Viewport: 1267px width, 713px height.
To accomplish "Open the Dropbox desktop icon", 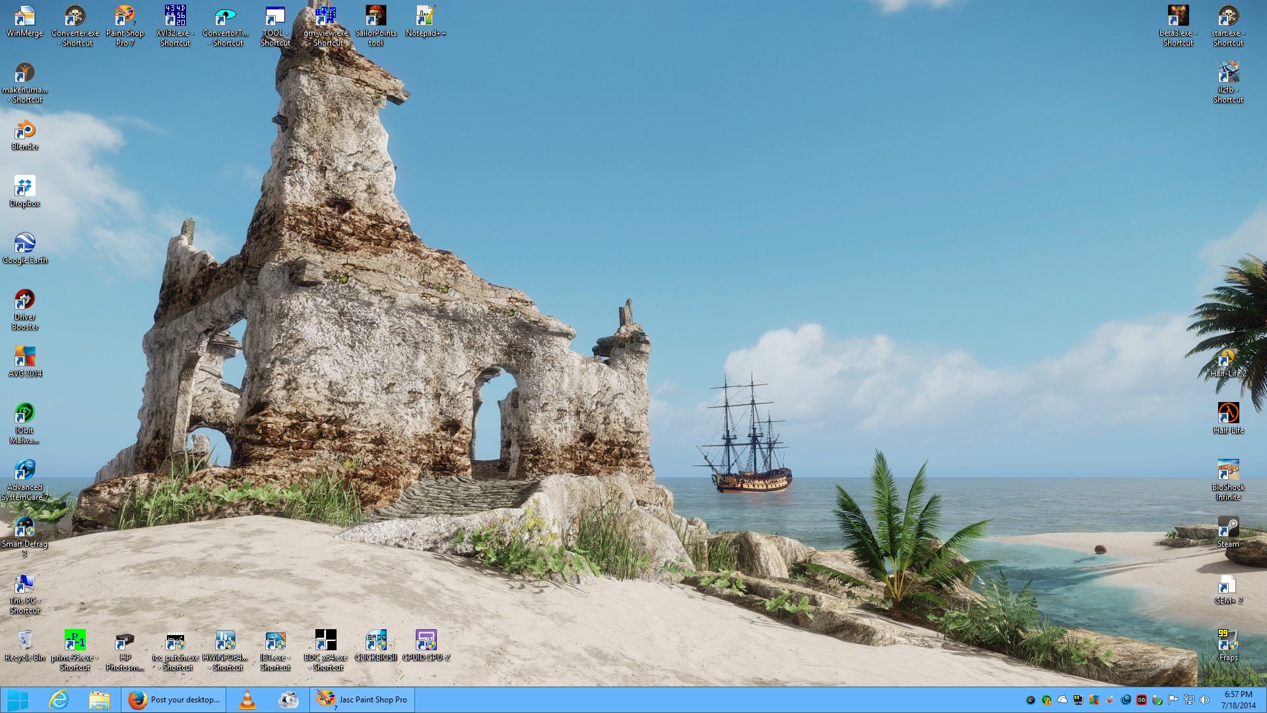I will (x=24, y=192).
